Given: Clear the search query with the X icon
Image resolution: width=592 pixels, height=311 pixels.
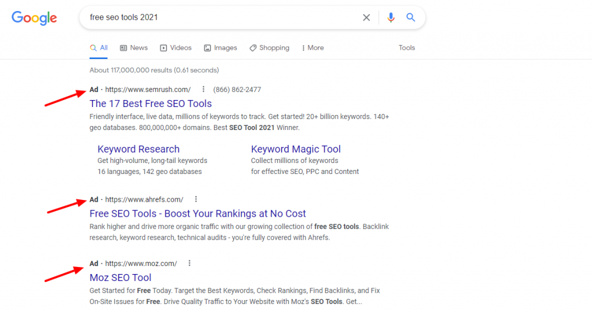Looking at the screenshot, I should [366, 17].
